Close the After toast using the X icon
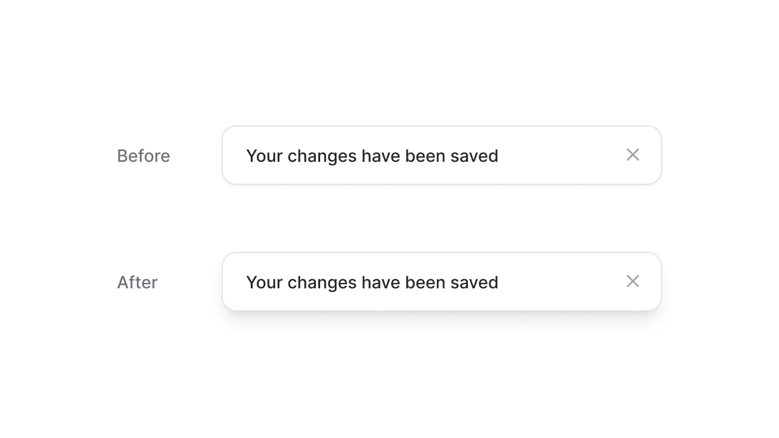Screen dimensions: 779x438 633,281
